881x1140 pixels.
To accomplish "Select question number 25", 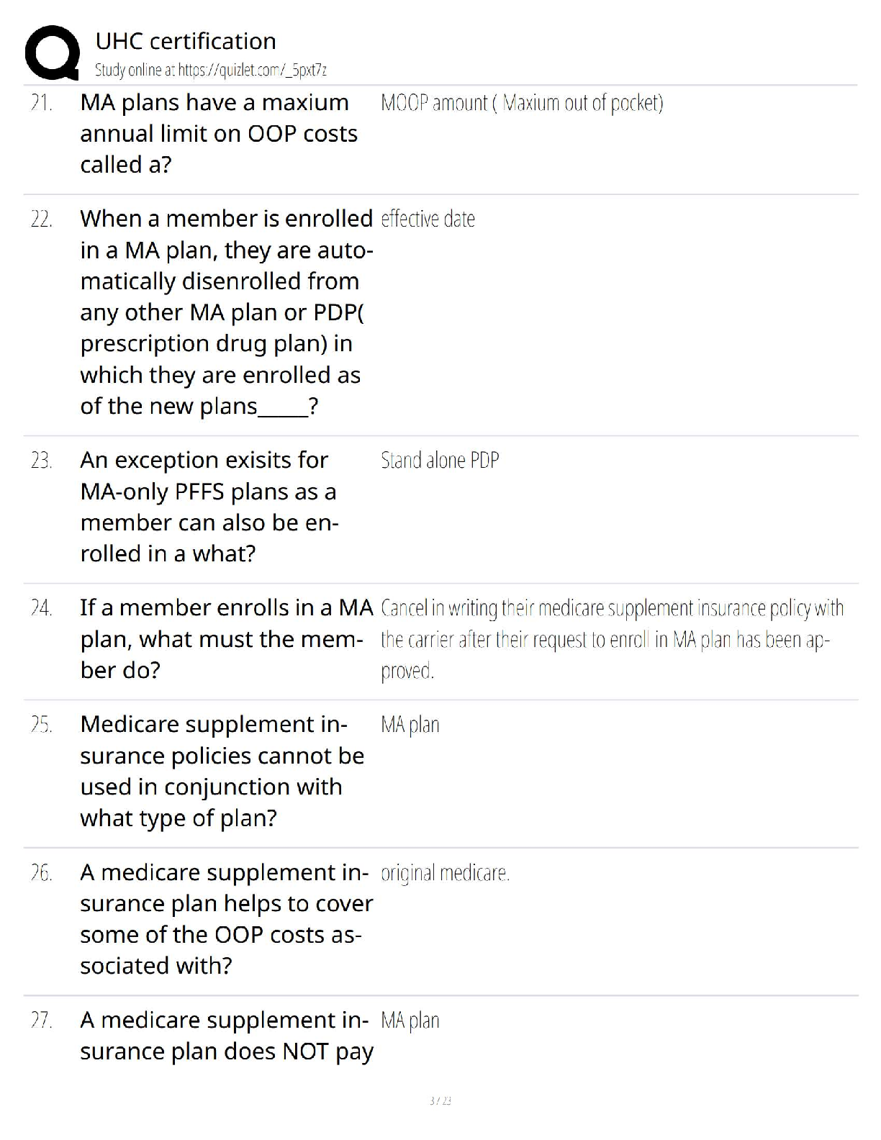I will (x=41, y=725).
